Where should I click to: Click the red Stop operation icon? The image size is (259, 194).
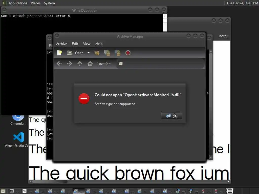pos(128,53)
